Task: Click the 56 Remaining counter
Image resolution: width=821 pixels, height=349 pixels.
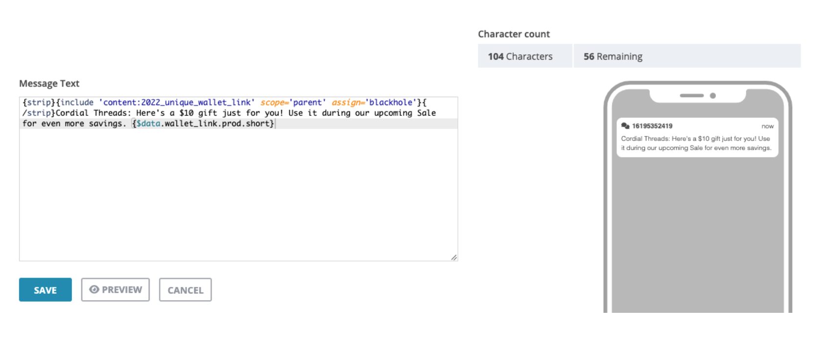Action: tap(613, 57)
